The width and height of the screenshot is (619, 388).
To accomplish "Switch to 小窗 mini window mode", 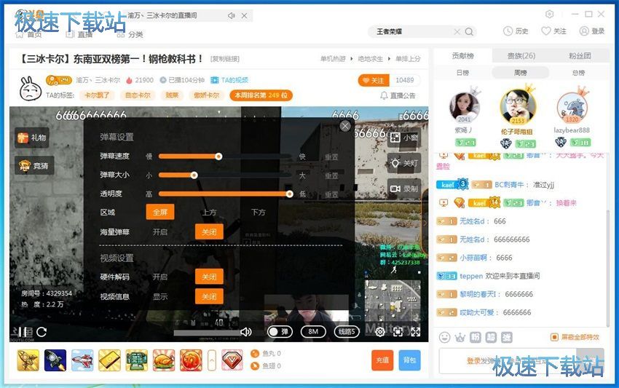I will [404, 138].
